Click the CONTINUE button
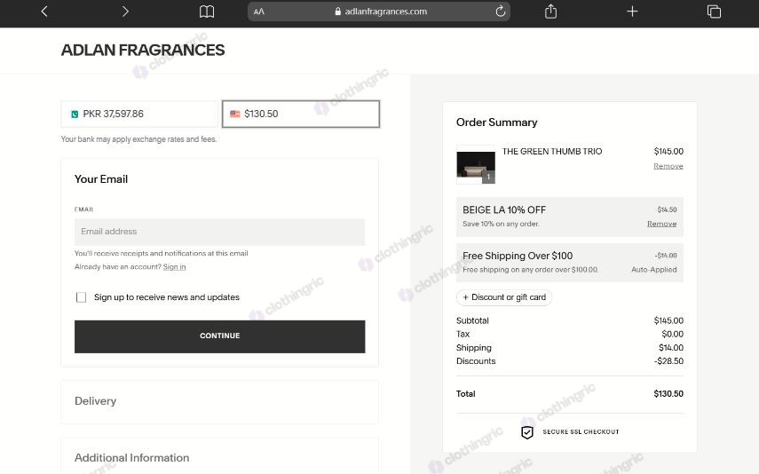This screenshot has width=759, height=474. pyautogui.click(x=220, y=336)
